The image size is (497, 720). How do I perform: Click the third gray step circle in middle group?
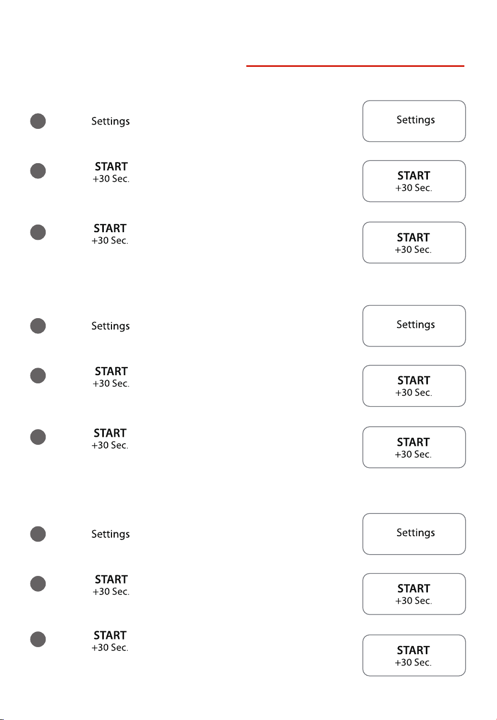38,437
